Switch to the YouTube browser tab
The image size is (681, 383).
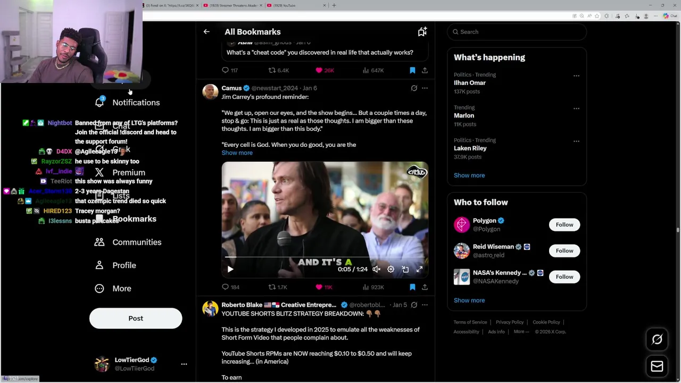(296, 5)
